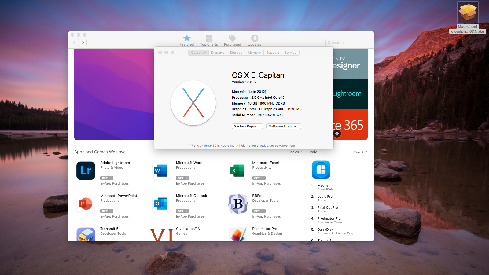Switch to the Service tab
The width and height of the screenshot is (489, 275).
click(290, 53)
